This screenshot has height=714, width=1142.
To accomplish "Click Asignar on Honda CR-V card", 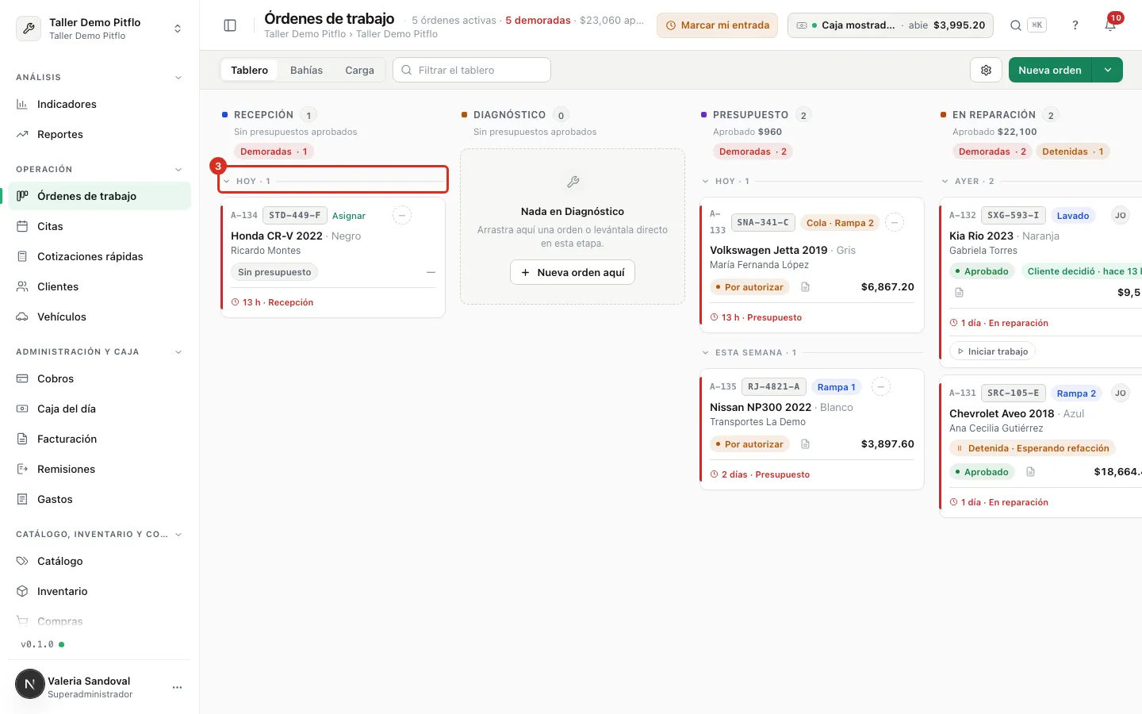I will point(349,216).
